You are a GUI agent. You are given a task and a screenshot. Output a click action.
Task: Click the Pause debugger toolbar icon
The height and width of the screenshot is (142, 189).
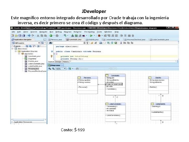pos(125,35)
